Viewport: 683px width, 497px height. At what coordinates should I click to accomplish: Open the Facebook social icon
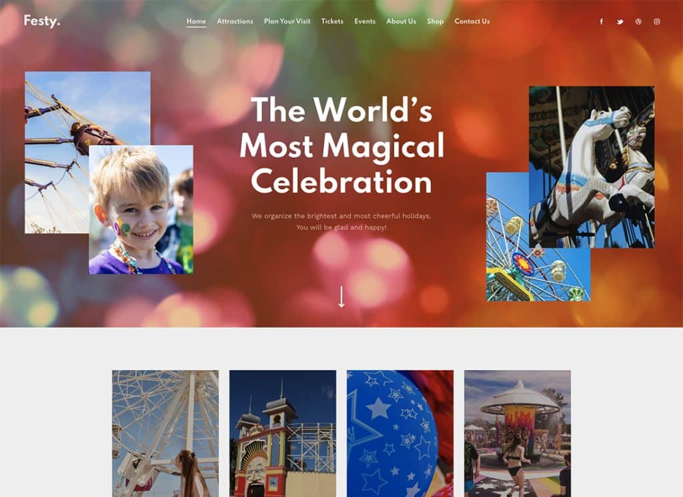(x=601, y=21)
